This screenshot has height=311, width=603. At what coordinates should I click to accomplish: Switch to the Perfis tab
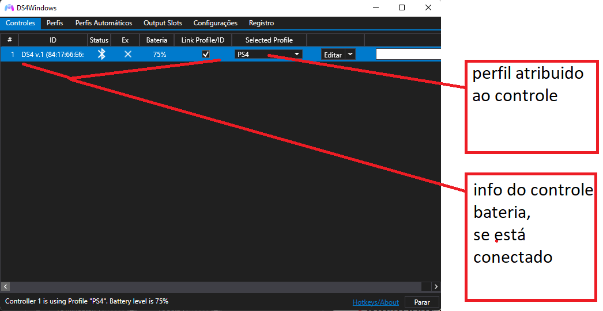pyautogui.click(x=55, y=23)
